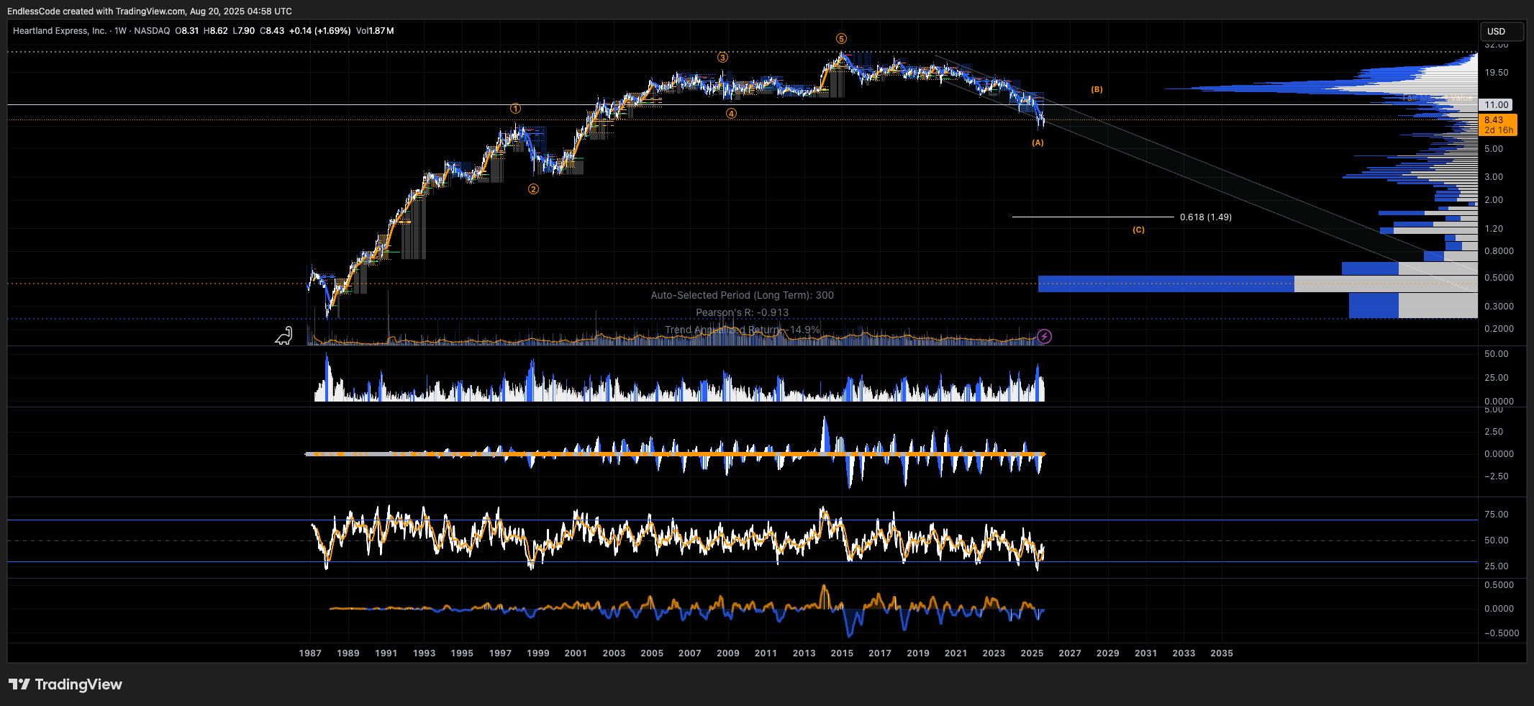This screenshot has width=1534, height=706.
Task: Click the largest blue volume profile bar
Action: (x=1166, y=284)
